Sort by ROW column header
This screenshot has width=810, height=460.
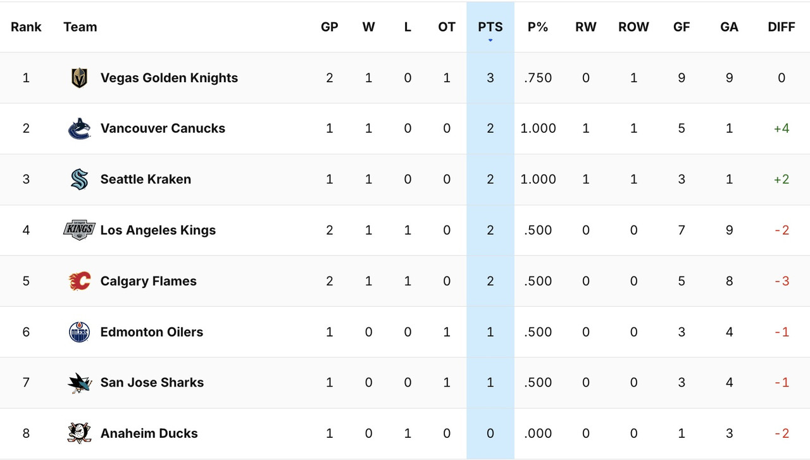(633, 27)
